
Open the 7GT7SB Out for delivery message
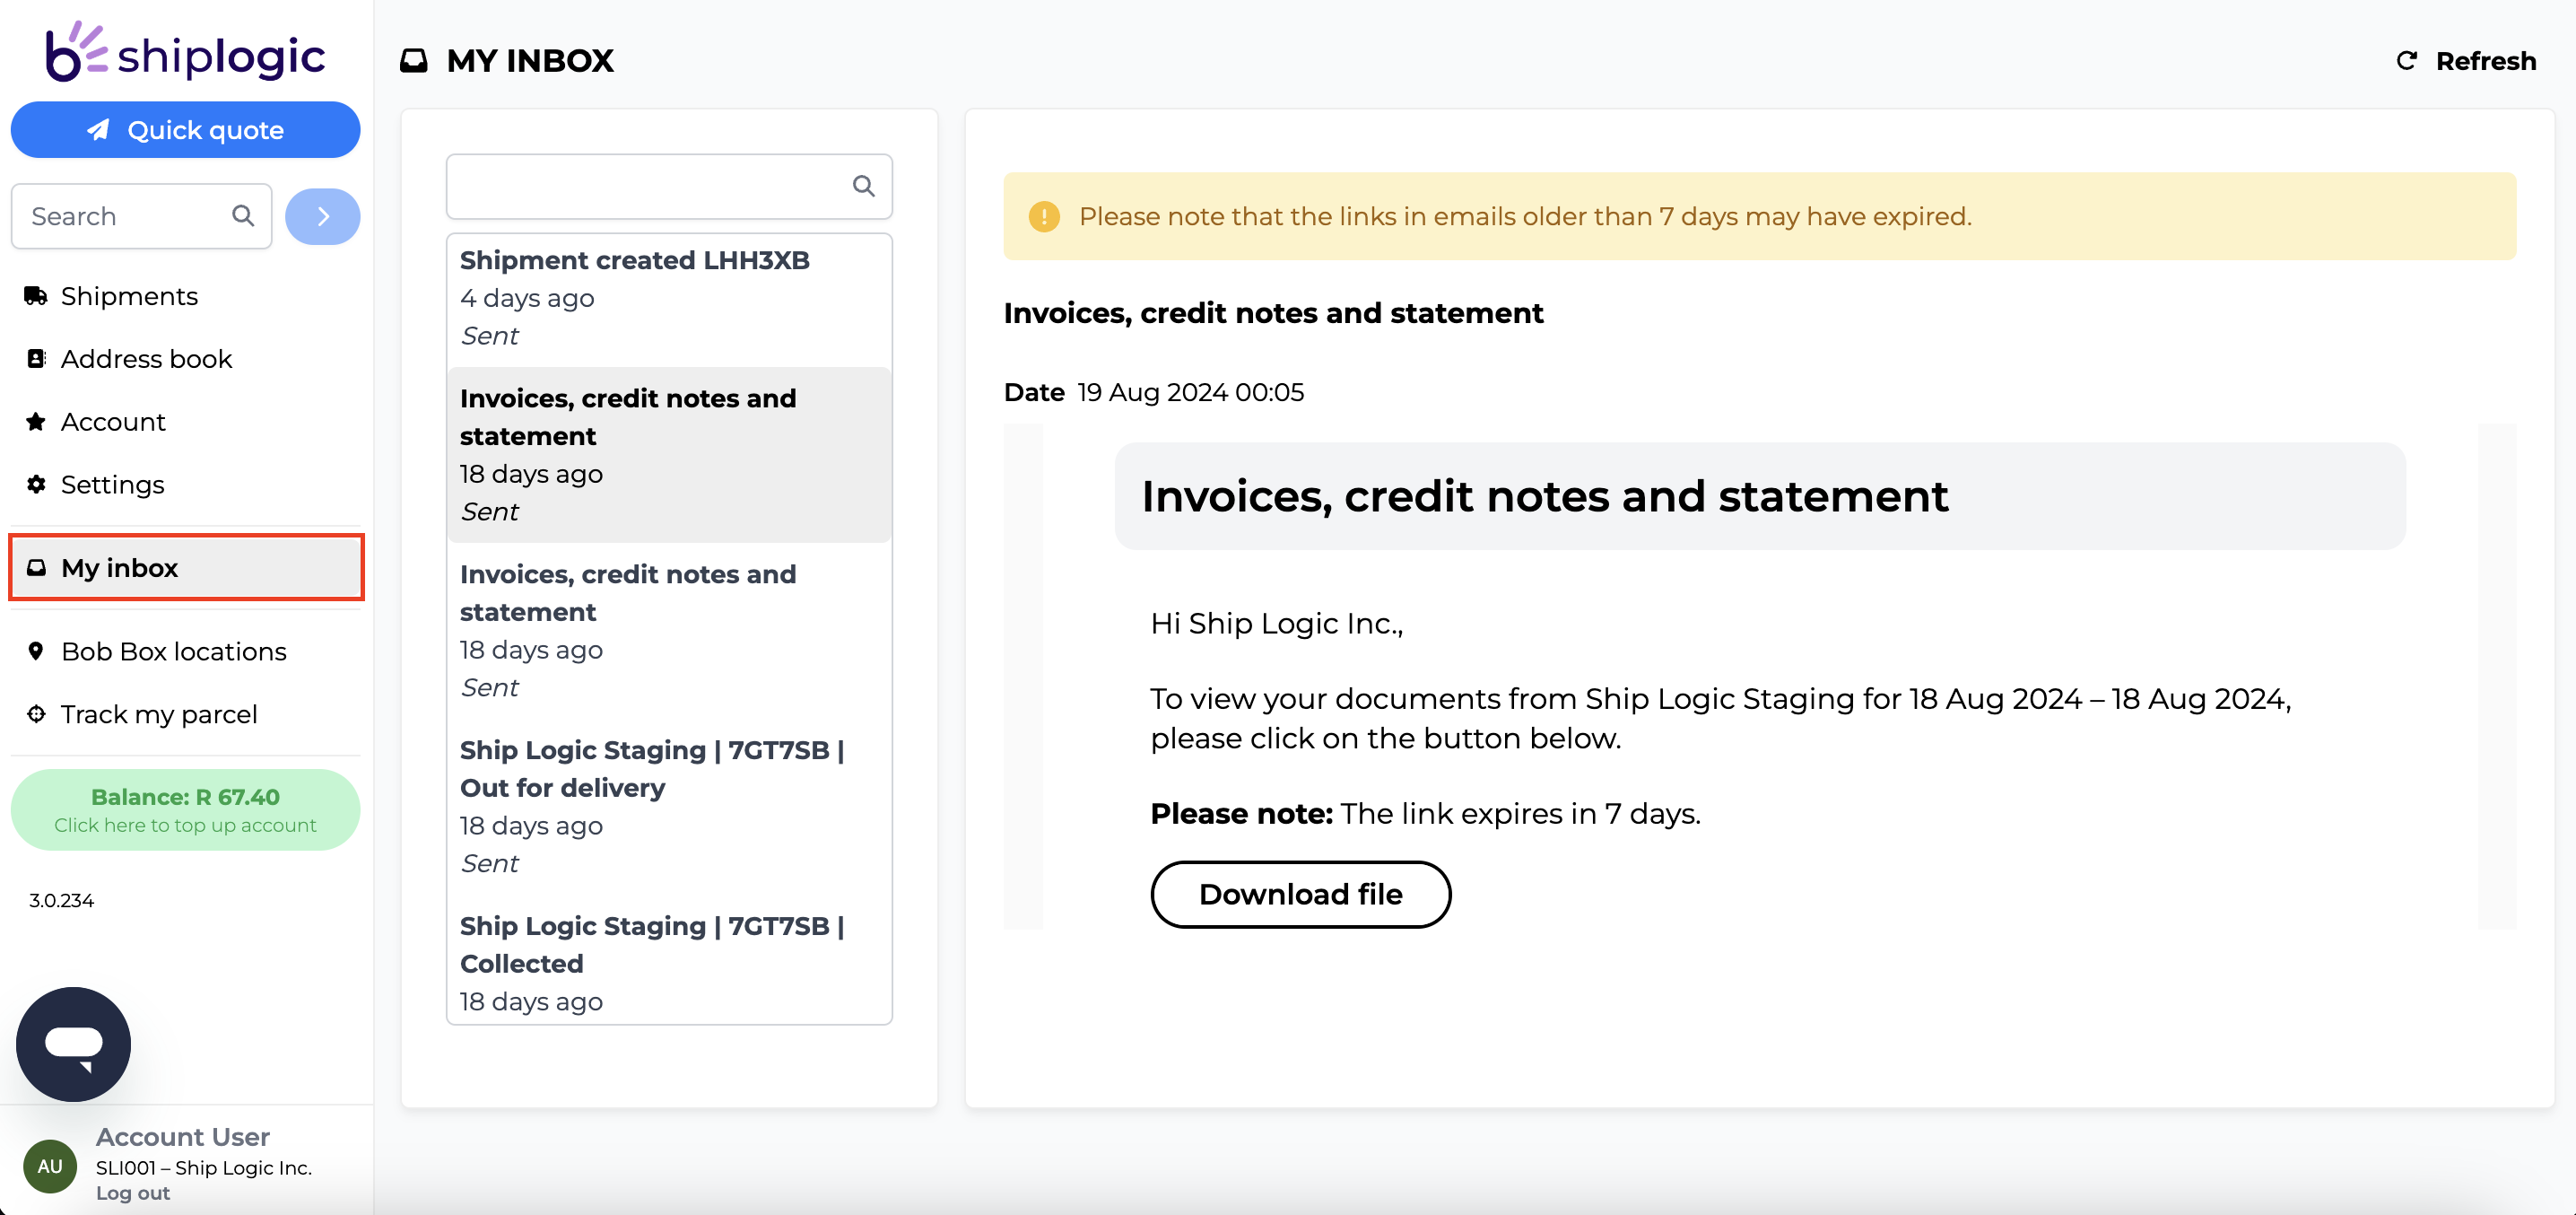point(669,807)
